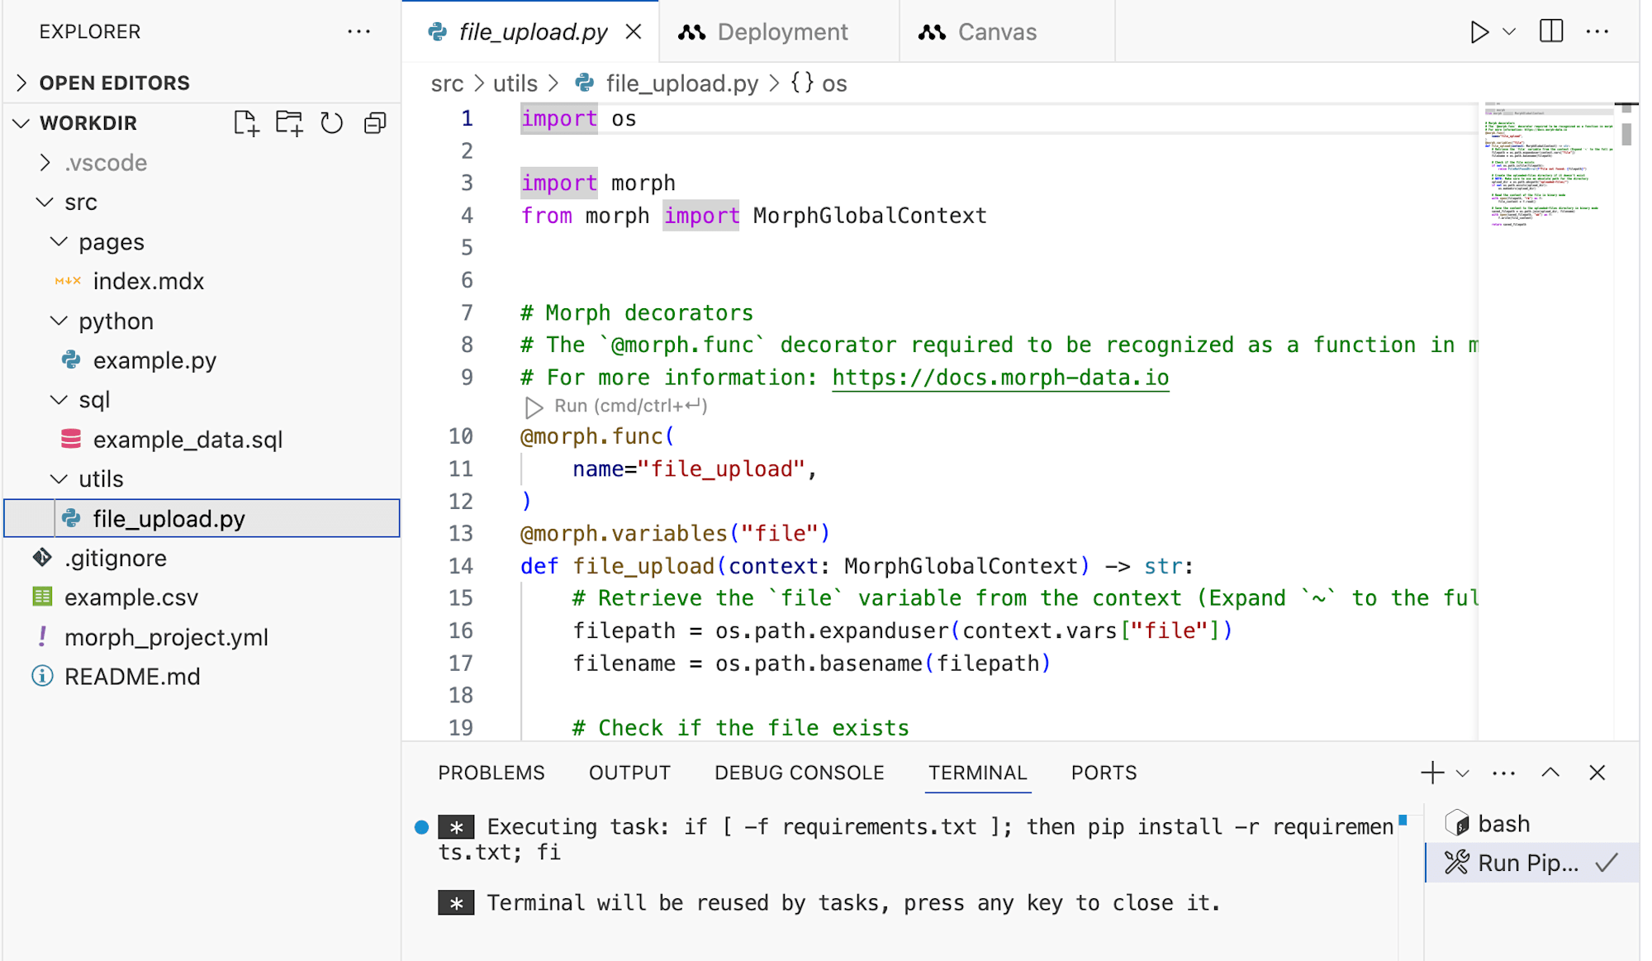
Task: Expand the OPEN EDITORS section
Action: pos(201,83)
